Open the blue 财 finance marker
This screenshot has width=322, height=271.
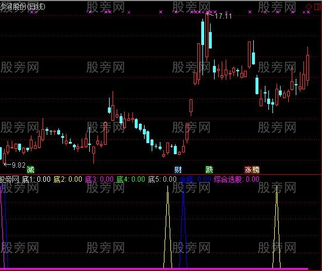click(x=178, y=170)
